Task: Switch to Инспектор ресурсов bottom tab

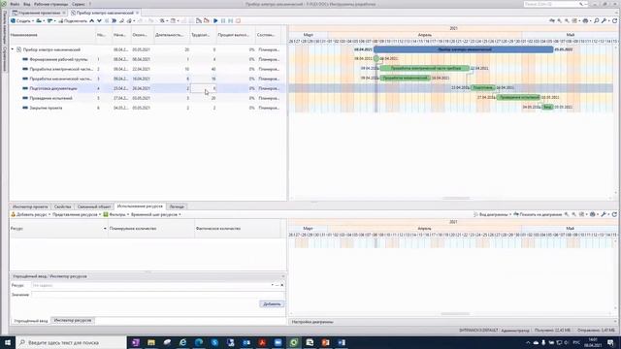Action: [73, 320]
